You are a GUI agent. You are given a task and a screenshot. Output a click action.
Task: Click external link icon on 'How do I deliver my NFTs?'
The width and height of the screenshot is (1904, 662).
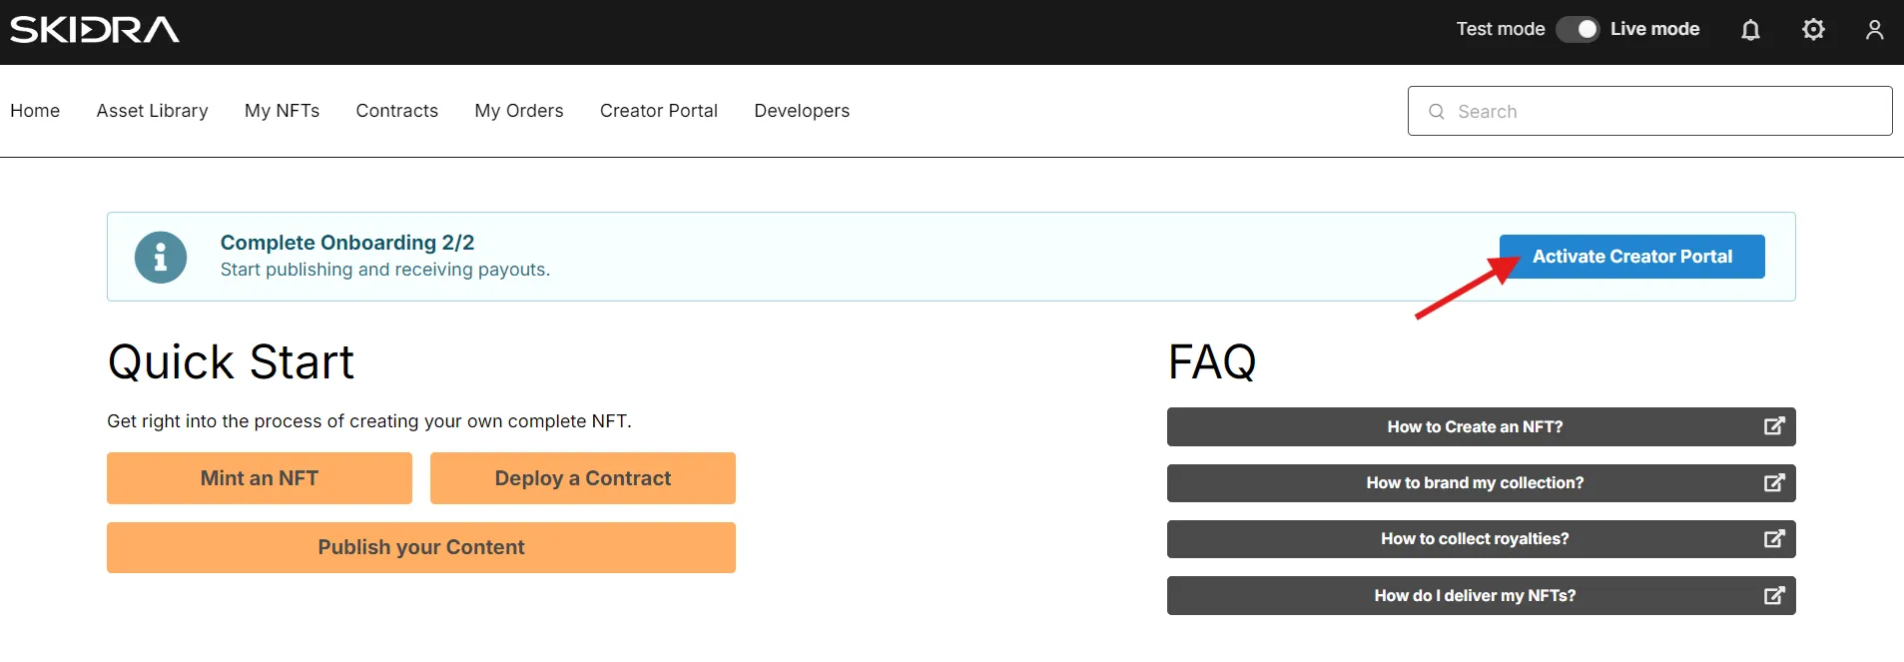[1773, 596]
